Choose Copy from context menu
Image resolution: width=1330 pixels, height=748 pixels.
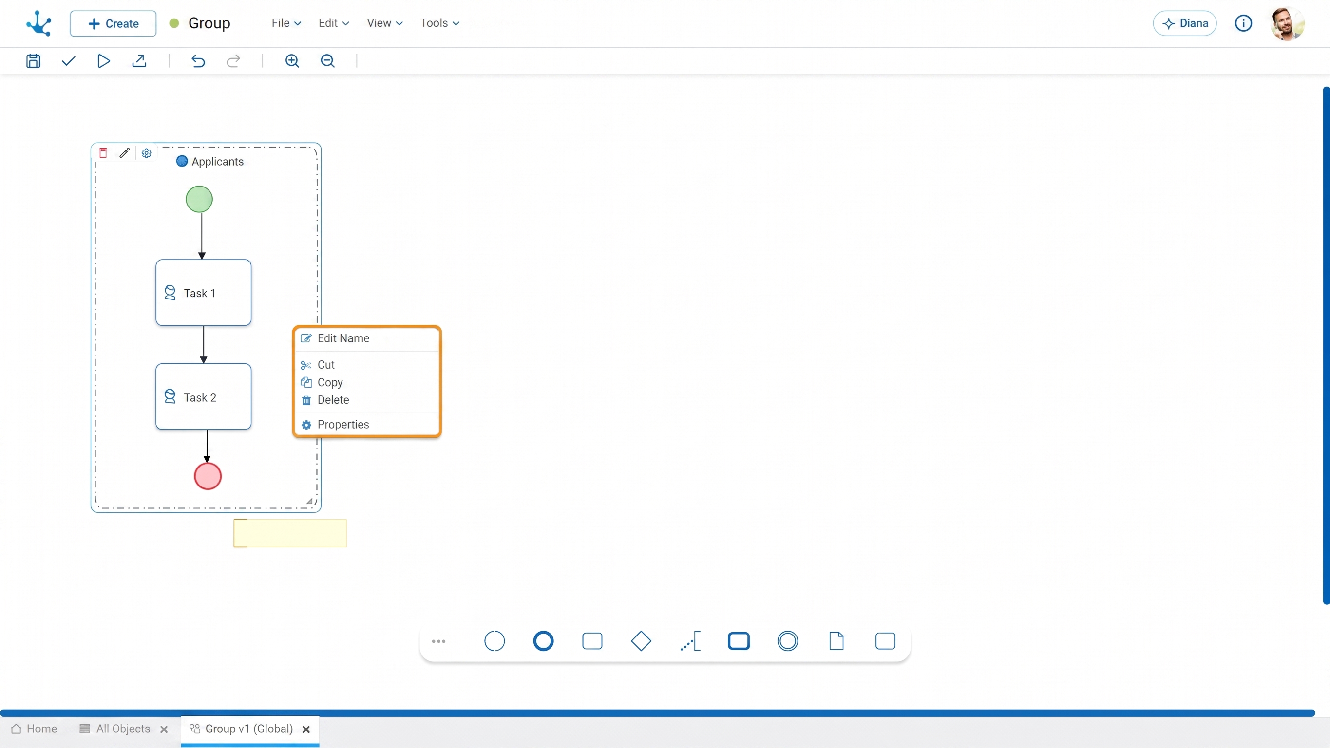(x=367, y=382)
